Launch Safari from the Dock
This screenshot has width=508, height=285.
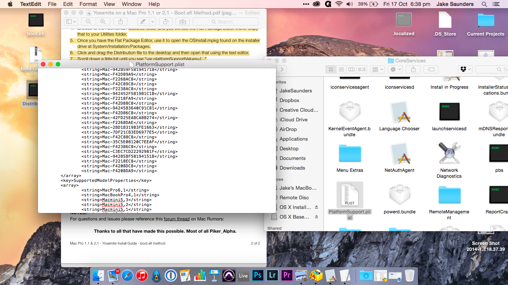(x=127, y=275)
